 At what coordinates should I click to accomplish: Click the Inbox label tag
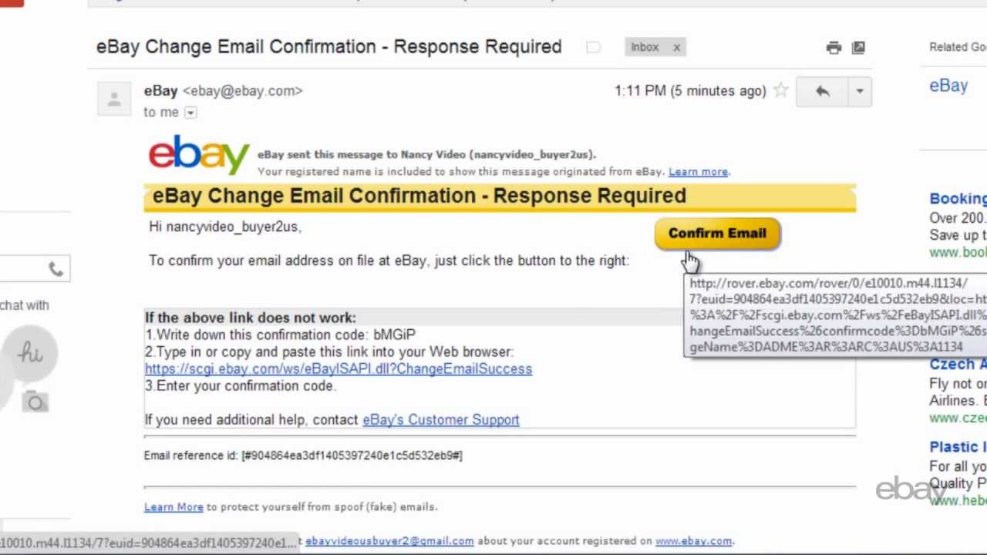(645, 47)
